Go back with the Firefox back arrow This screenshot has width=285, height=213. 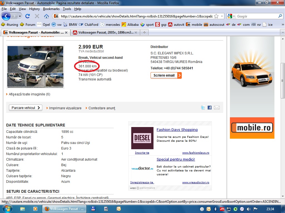tap(6, 16)
